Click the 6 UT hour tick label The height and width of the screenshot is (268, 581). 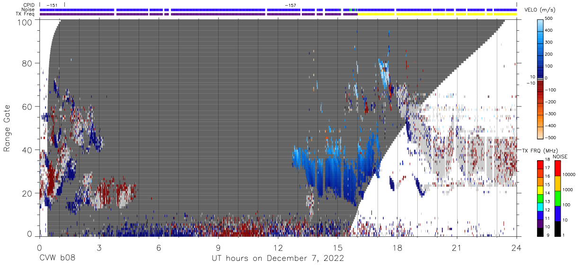click(158, 247)
